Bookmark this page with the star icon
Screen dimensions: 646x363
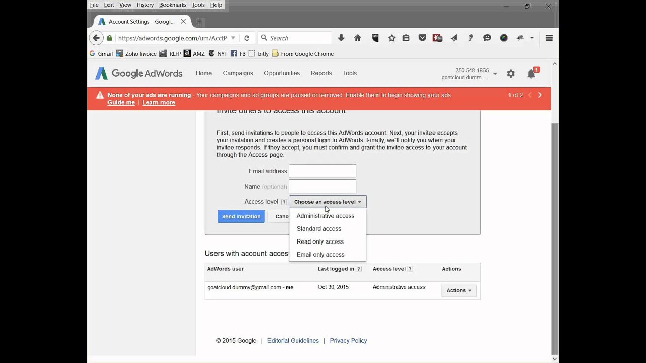(391, 38)
